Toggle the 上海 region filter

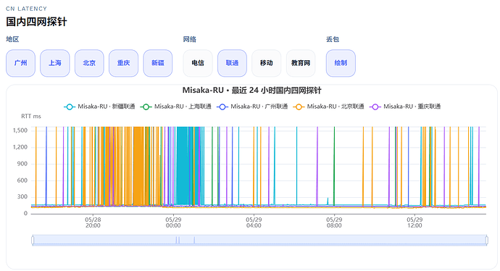[x=55, y=63]
